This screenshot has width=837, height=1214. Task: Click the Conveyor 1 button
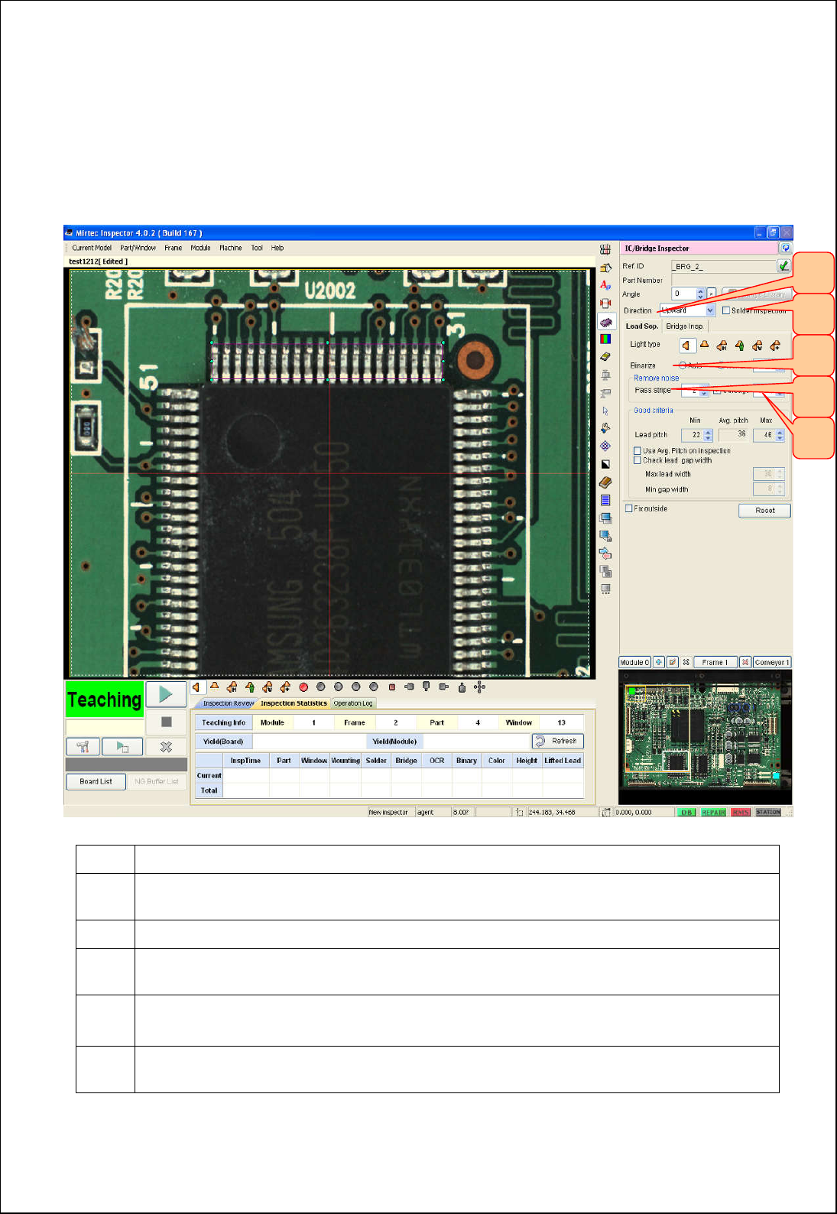tap(772, 662)
